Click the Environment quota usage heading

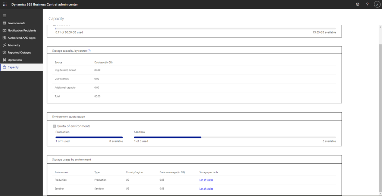[x=69, y=116]
